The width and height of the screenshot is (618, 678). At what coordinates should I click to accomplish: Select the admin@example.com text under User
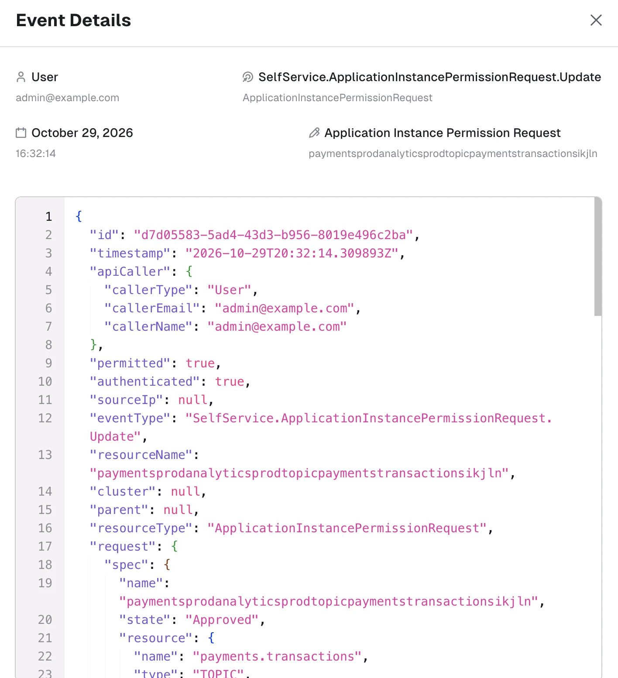coord(67,98)
